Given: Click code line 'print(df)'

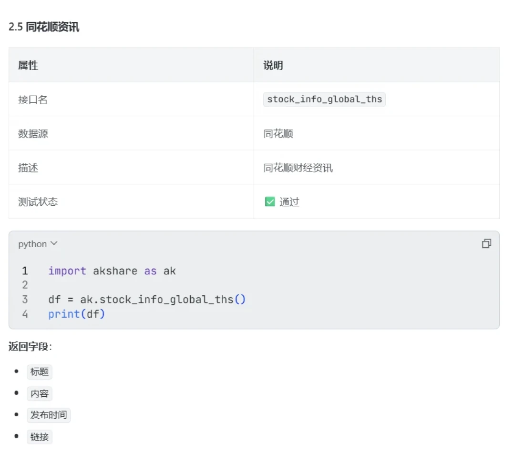Looking at the screenshot, I should pos(76,314).
